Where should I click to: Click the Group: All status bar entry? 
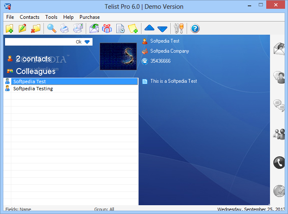coord(104,209)
